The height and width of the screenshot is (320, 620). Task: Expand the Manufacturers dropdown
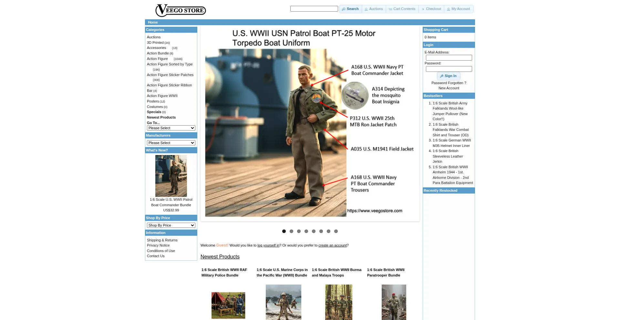[x=171, y=143]
